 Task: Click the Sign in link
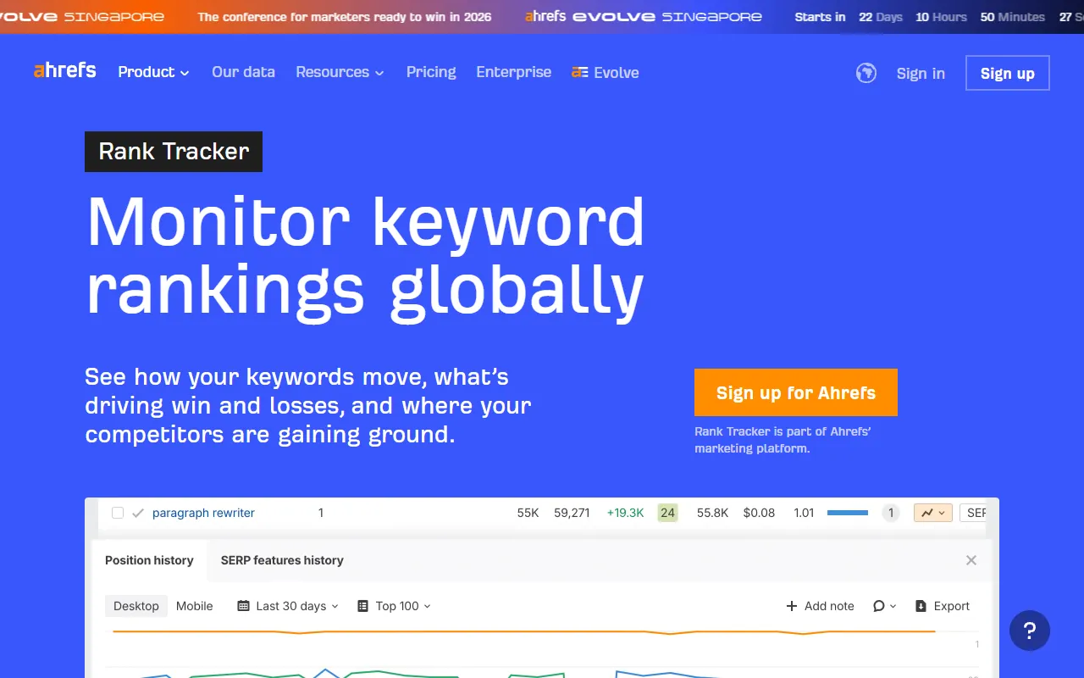[921, 73]
